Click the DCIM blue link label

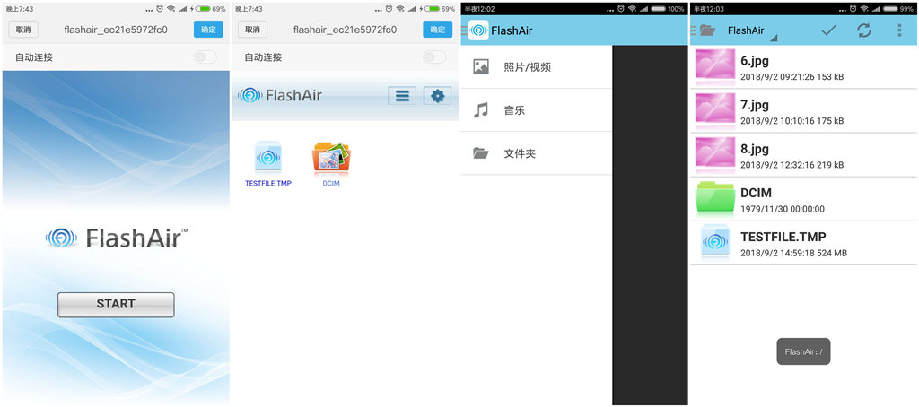tap(331, 183)
